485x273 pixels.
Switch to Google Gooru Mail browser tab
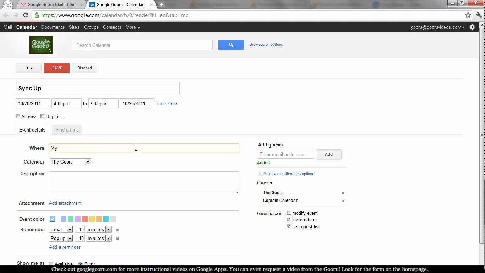52,5
